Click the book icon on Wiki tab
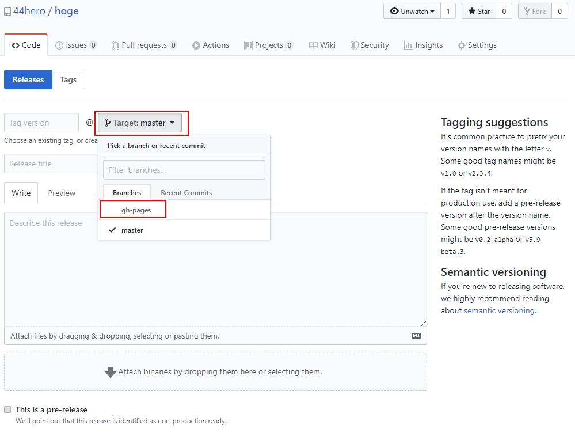 click(x=313, y=45)
